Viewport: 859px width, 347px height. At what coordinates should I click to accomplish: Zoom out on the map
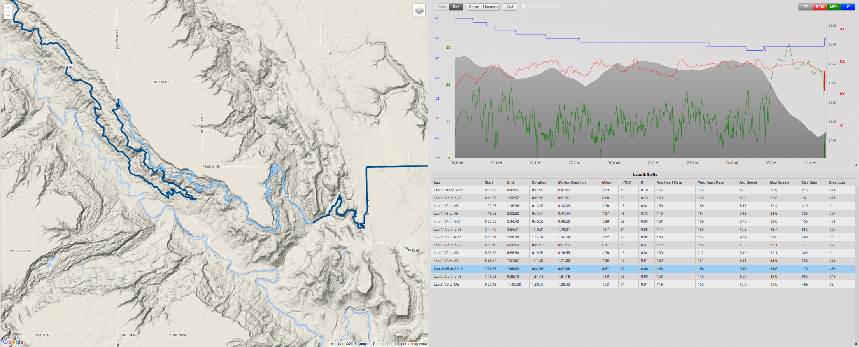(x=8, y=16)
